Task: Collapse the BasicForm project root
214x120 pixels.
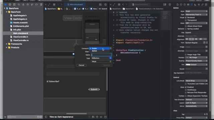Action: tap(5, 8)
